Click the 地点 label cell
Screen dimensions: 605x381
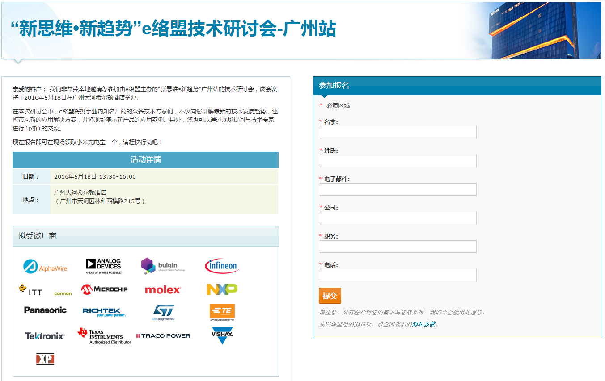point(31,200)
